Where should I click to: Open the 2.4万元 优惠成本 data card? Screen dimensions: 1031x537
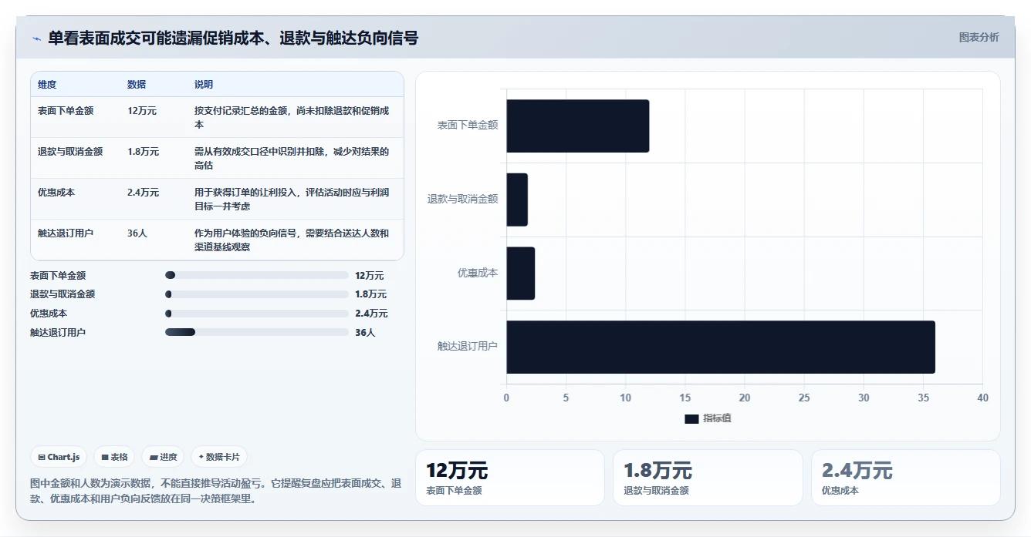coord(906,478)
